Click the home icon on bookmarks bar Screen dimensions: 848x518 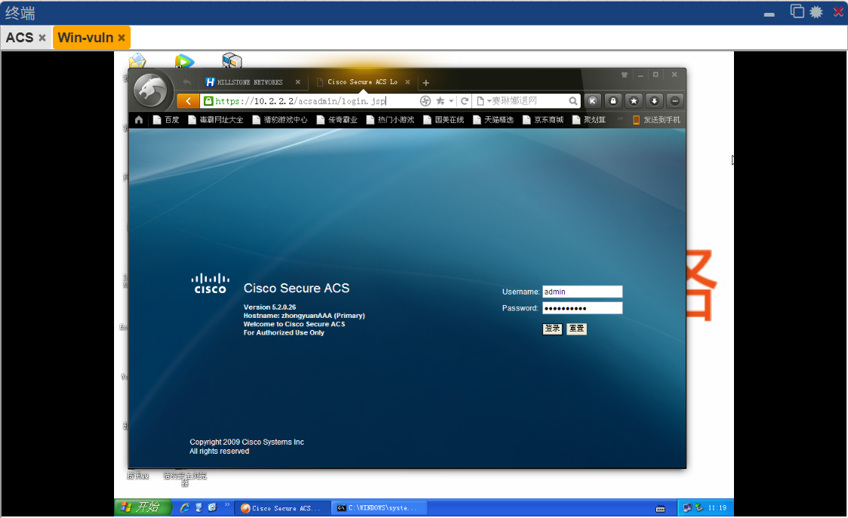(139, 119)
